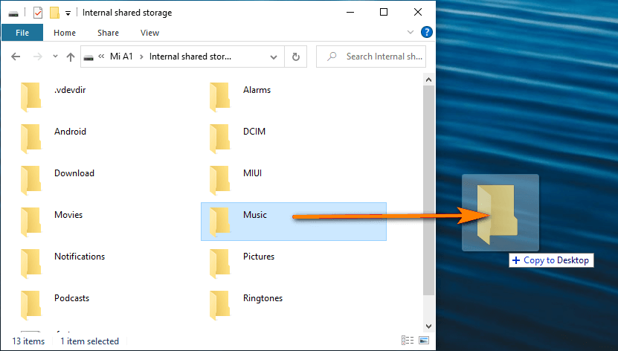This screenshot has height=351, width=618.
Task: Click the Notifications folder name label
Action: [x=80, y=257]
